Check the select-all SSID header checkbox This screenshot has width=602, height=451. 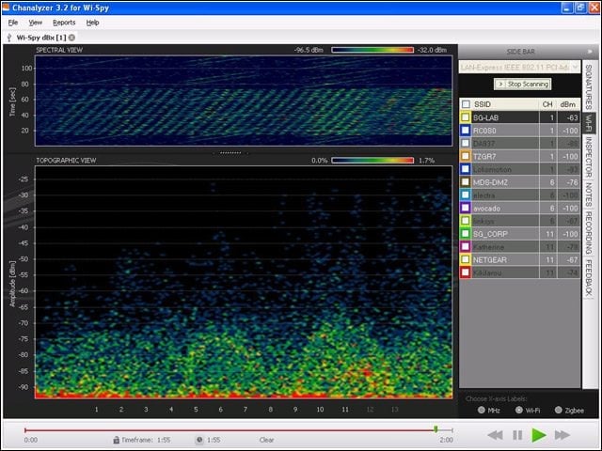(x=466, y=104)
